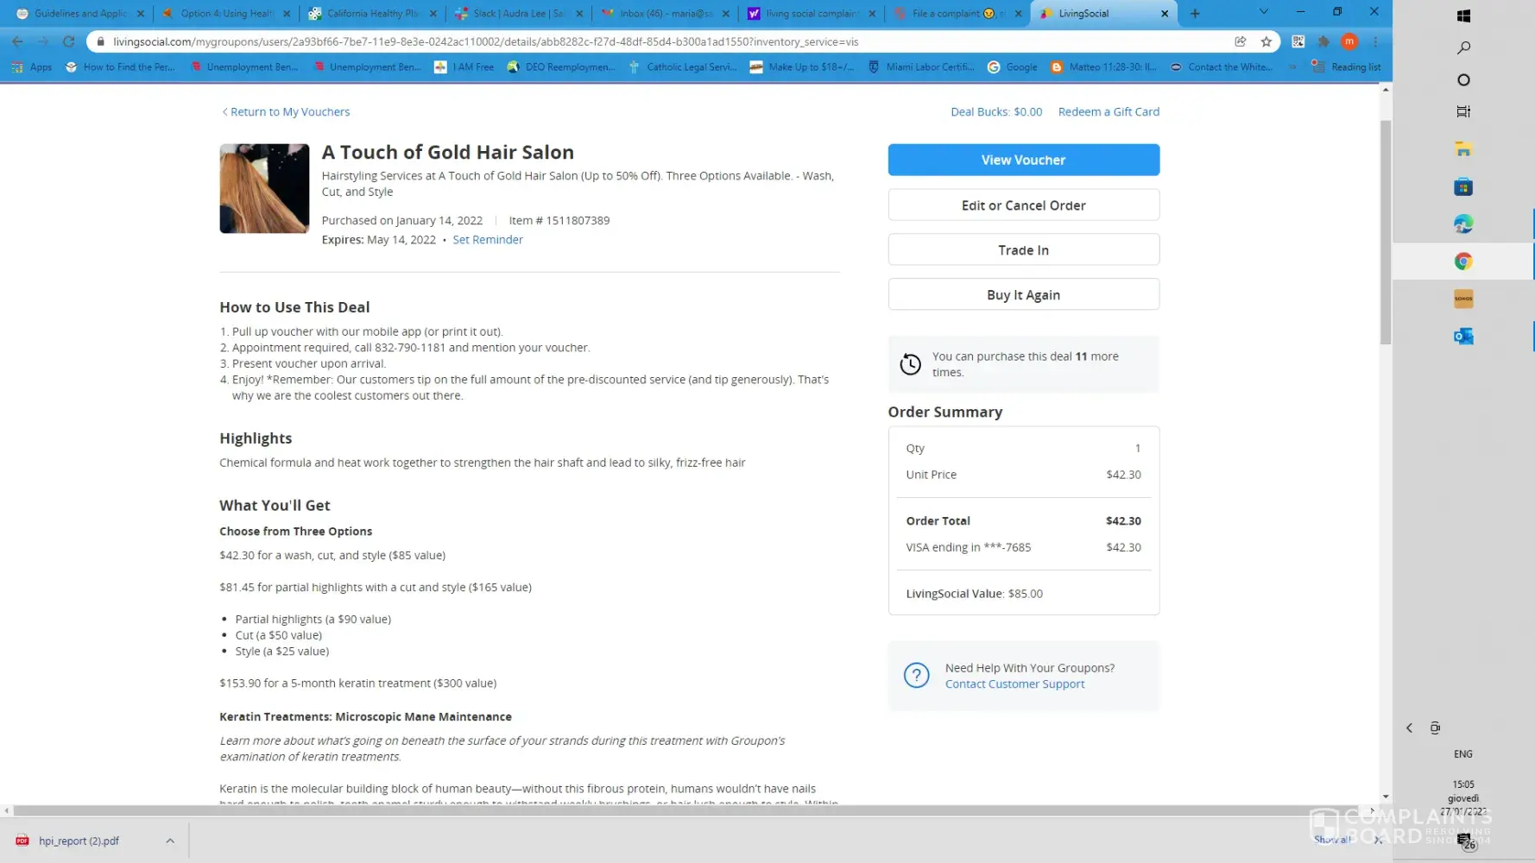Open the Extensions puzzle icon

[1323, 41]
